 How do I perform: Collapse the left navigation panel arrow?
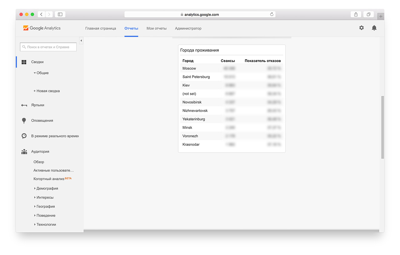pos(81,41)
